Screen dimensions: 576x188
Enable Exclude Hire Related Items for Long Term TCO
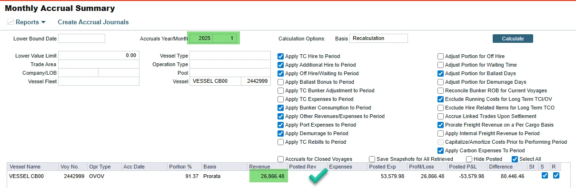tap(441, 108)
